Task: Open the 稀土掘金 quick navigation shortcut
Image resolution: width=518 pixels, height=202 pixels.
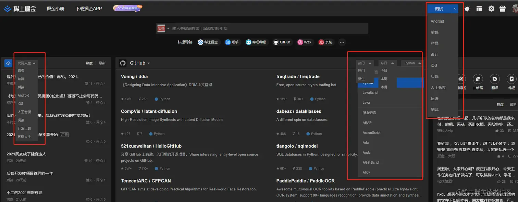Action: tap(208, 42)
